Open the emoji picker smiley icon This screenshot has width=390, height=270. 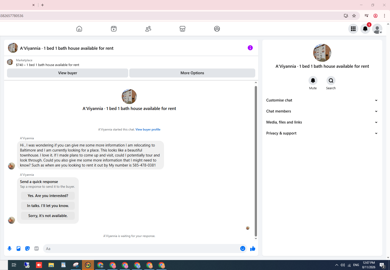[243, 248]
